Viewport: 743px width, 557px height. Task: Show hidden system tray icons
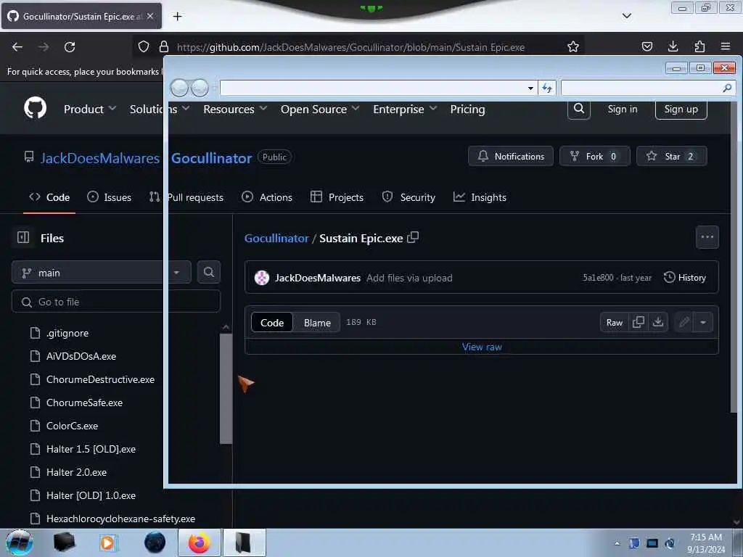click(x=617, y=543)
